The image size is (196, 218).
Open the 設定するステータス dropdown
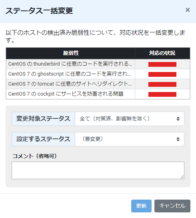point(130,139)
